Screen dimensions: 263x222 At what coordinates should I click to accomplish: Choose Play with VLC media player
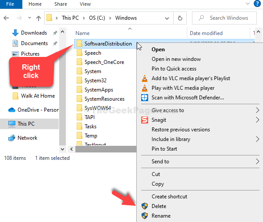(199, 88)
